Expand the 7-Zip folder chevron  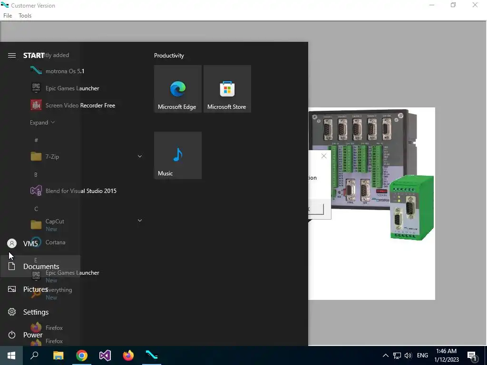click(140, 156)
